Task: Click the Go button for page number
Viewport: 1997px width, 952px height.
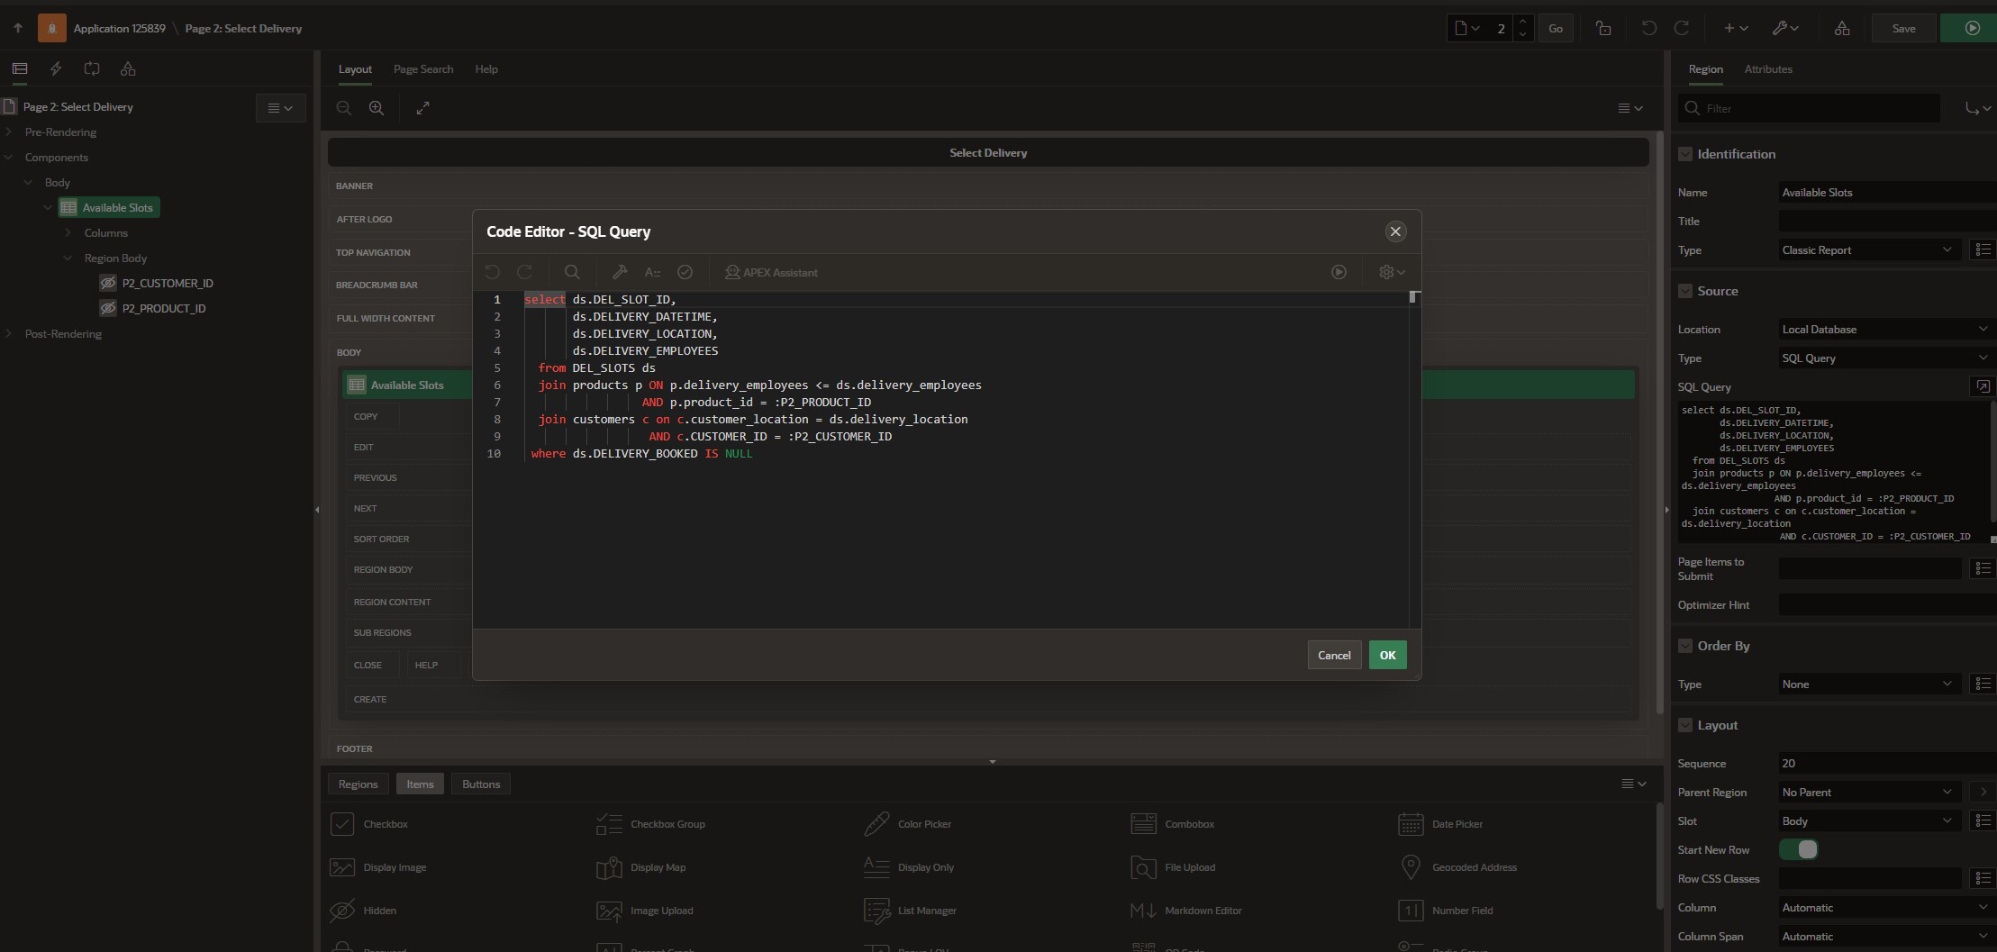Action: (x=1556, y=28)
